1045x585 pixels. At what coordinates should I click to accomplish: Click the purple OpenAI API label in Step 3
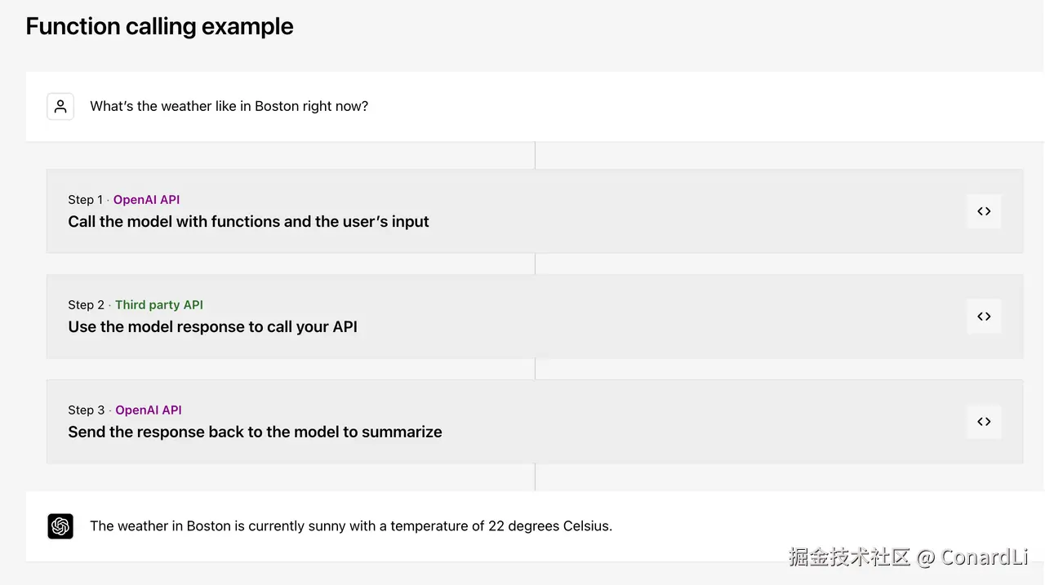tap(149, 410)
